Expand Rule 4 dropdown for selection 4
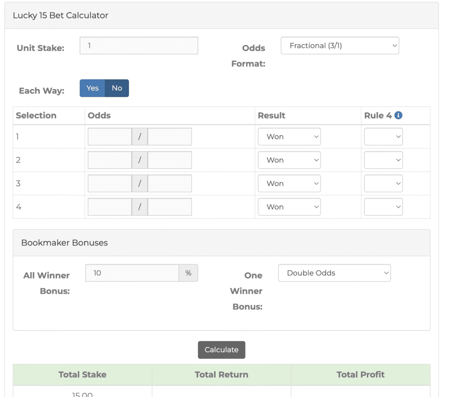 point(383,207)
